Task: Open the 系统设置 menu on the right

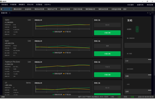Action: click(x=150, y=5)
